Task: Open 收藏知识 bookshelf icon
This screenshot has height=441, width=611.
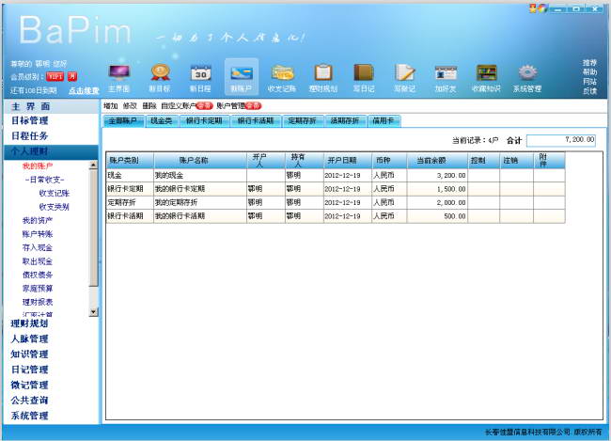Action: [486, 73]
